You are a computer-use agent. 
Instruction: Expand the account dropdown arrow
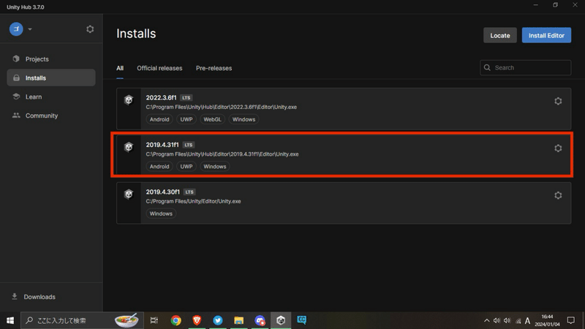(30, 29)
